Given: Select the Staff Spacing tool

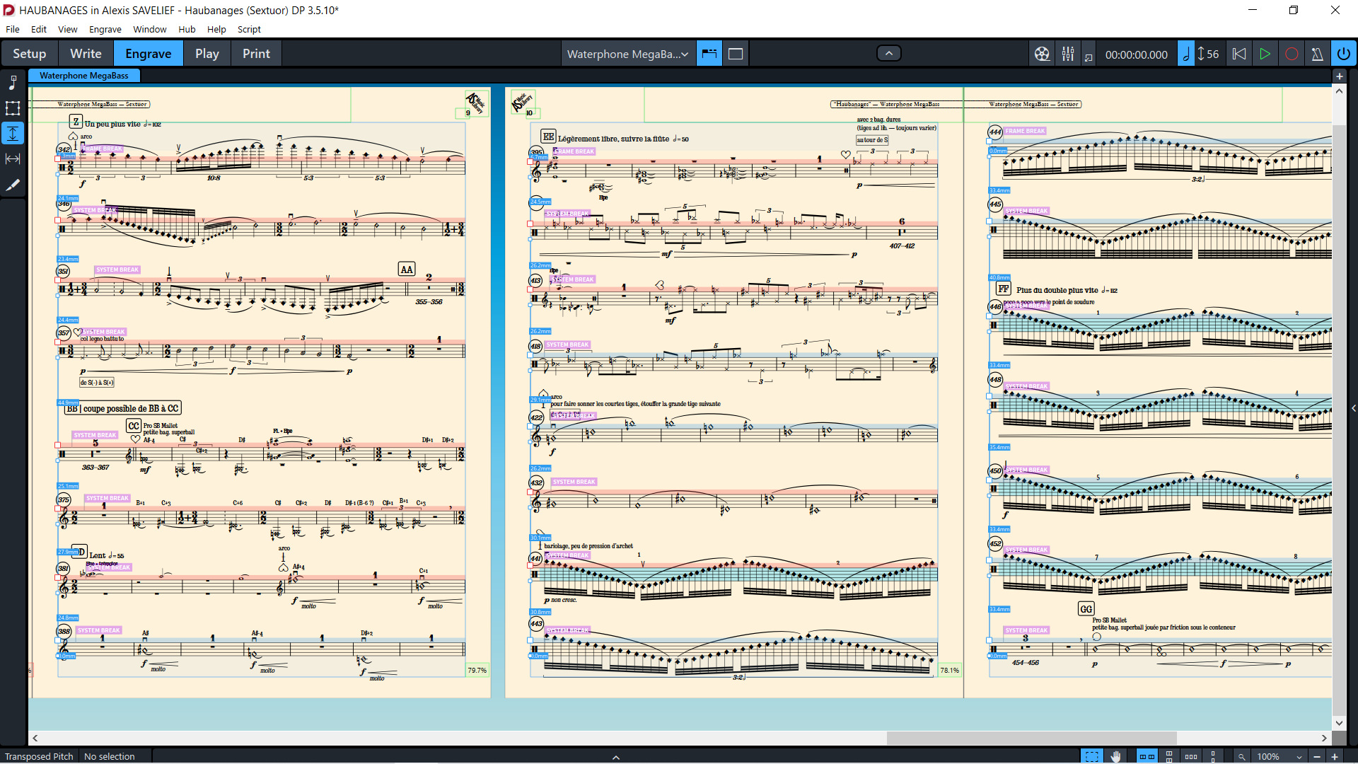Looking at the screenshot, I should [13, 134].
